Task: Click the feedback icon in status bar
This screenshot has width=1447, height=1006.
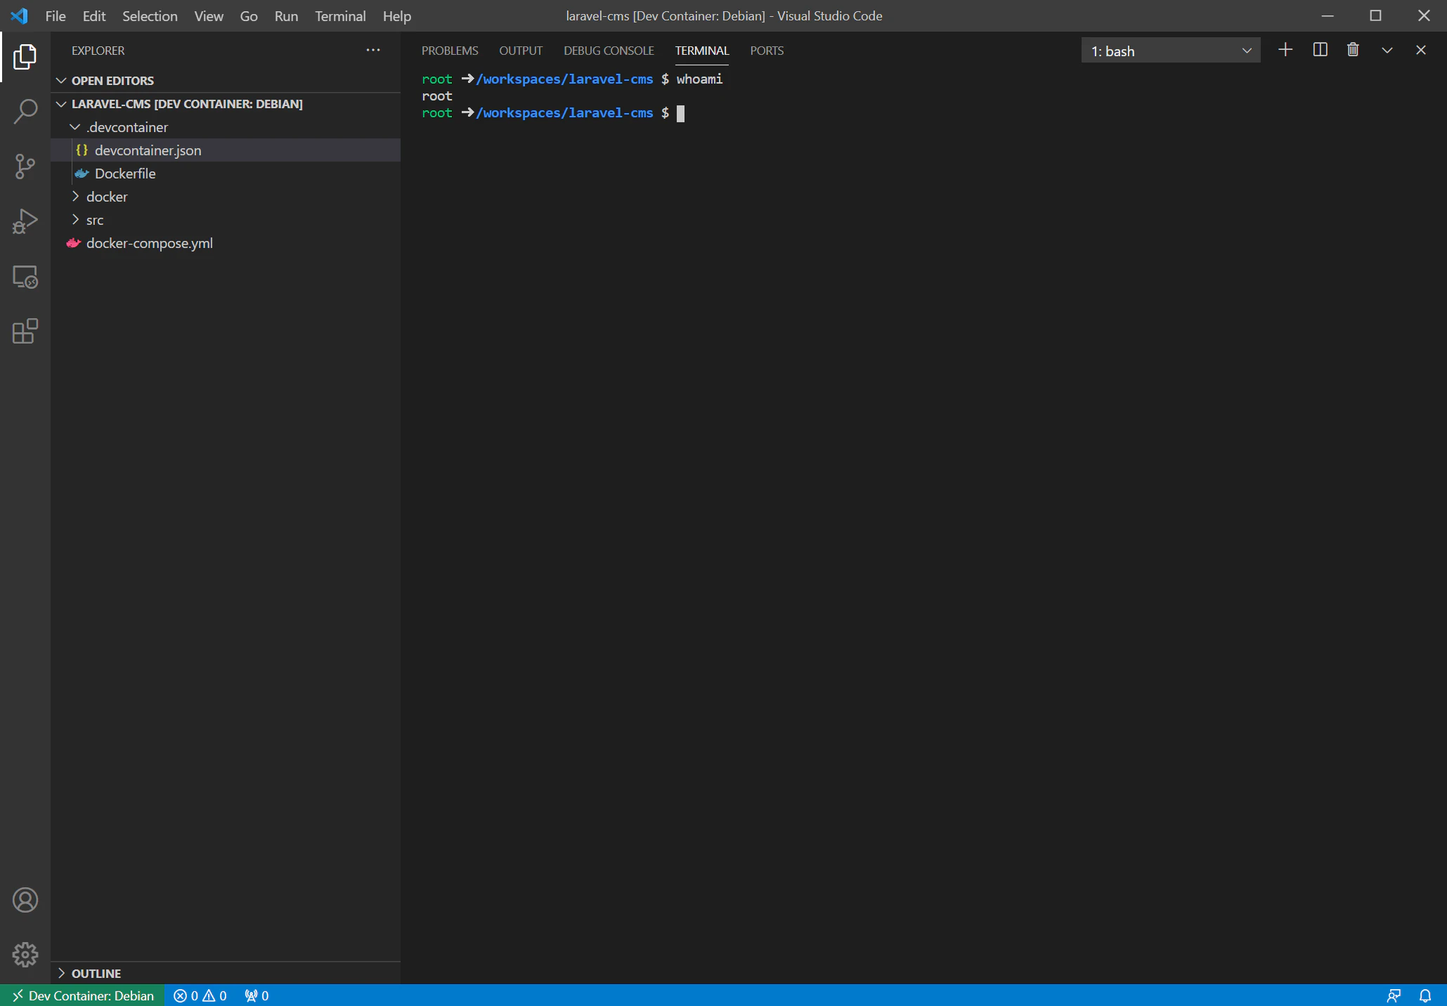Action: pos(1394,995)
